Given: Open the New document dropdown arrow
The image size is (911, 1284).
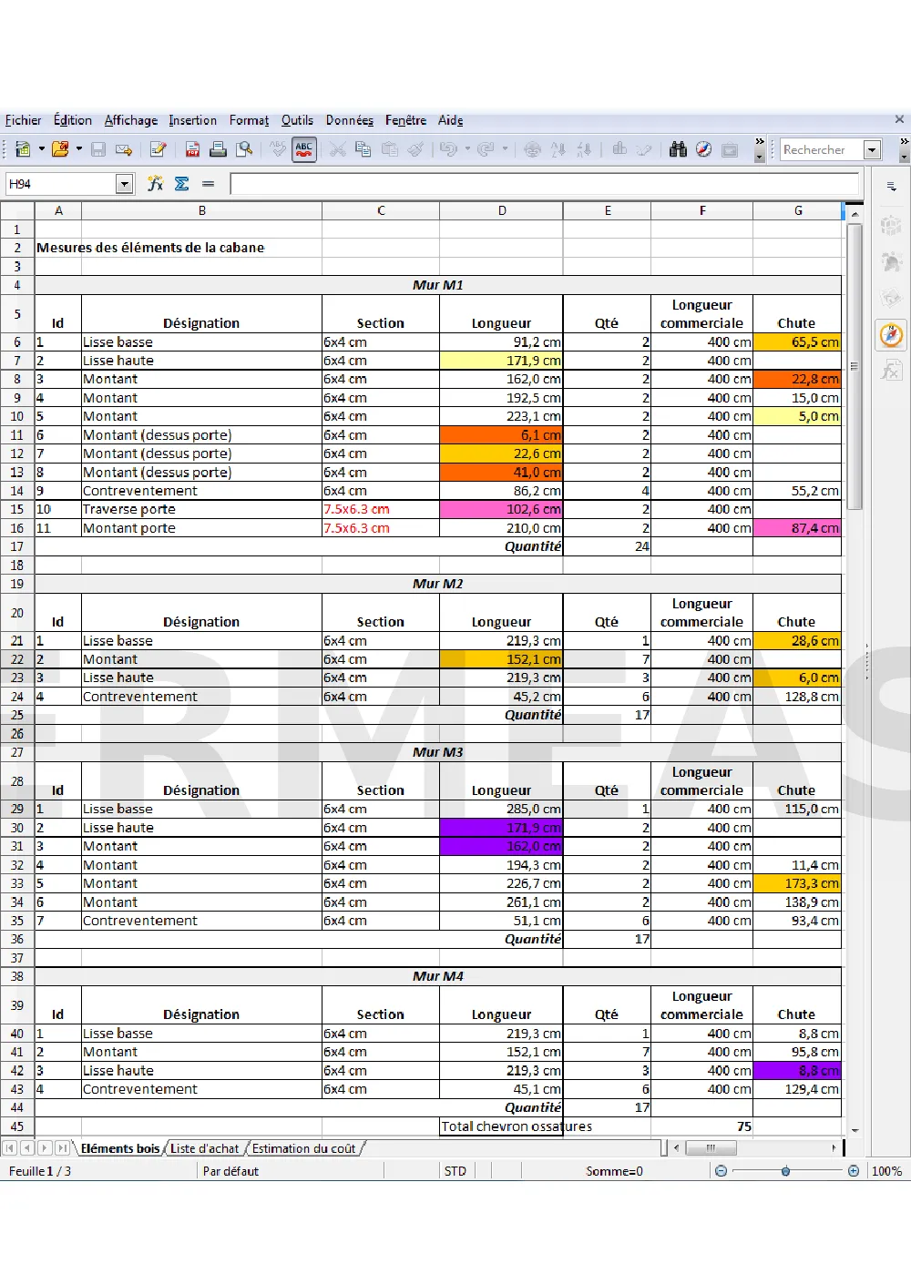Looking at the screenshot, I should (x=41, y=149).
